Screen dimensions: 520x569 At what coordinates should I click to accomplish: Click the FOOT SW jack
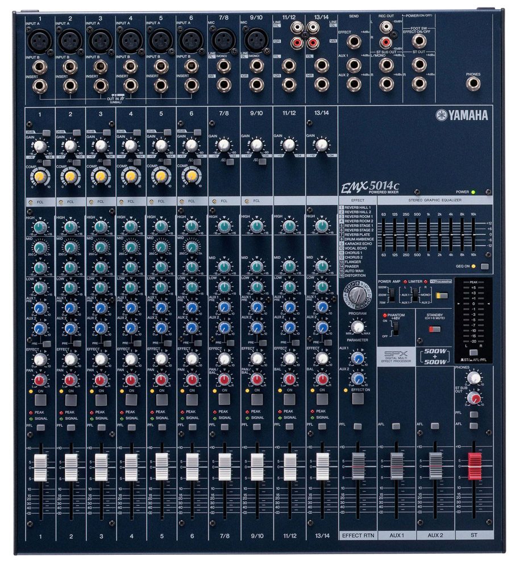click(418, 42)
